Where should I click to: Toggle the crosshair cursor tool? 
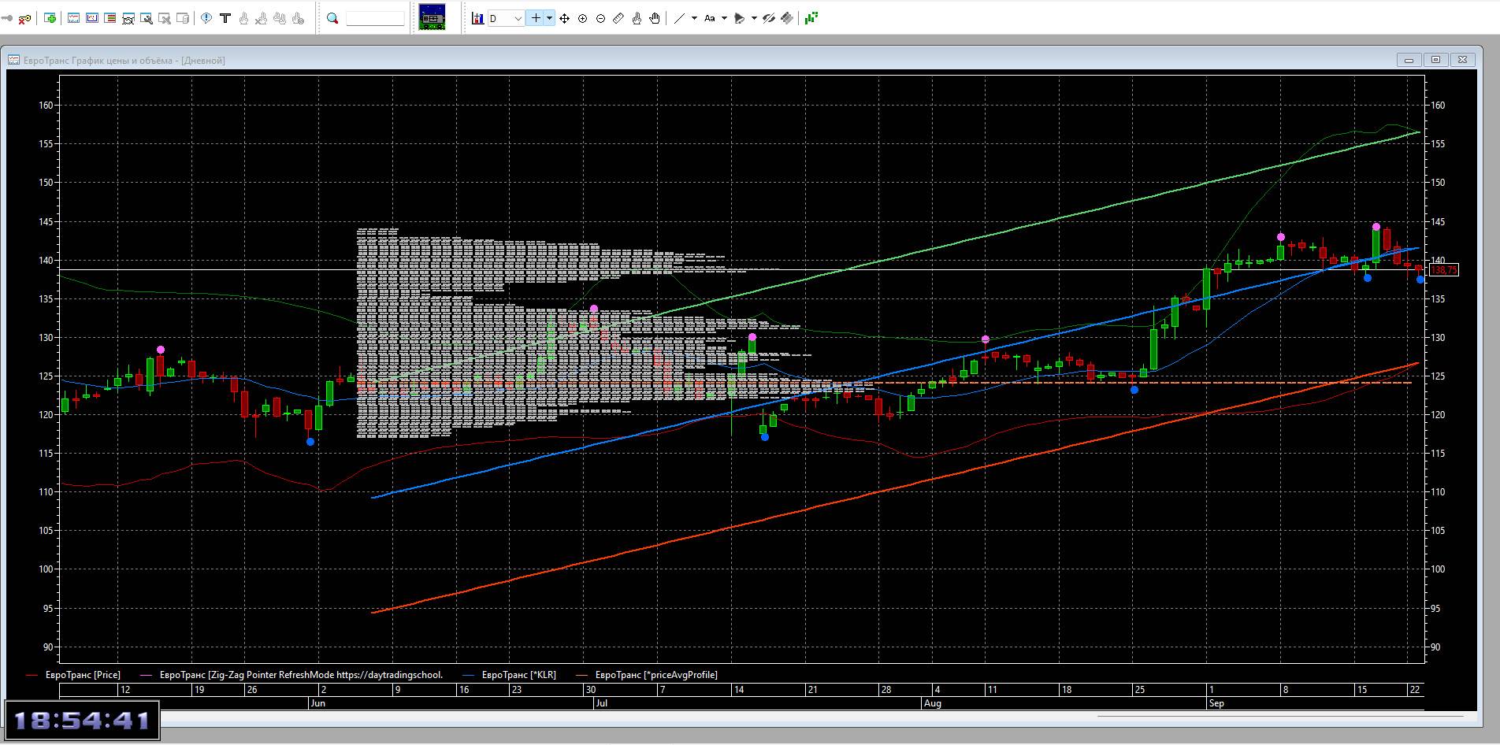tap(536, 18)
